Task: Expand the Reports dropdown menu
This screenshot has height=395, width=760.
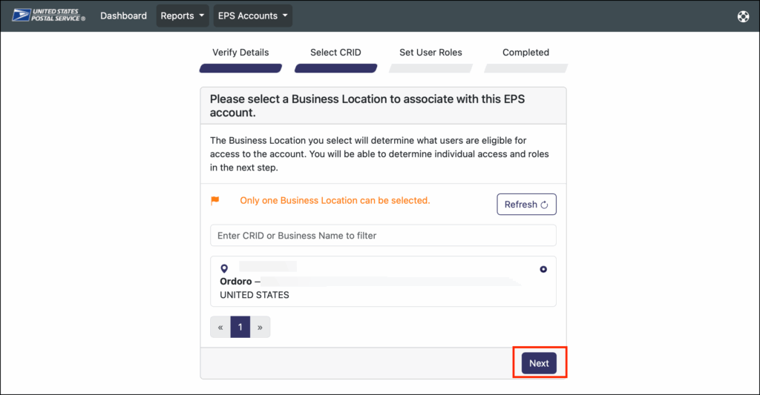Action: click(183, 16)
